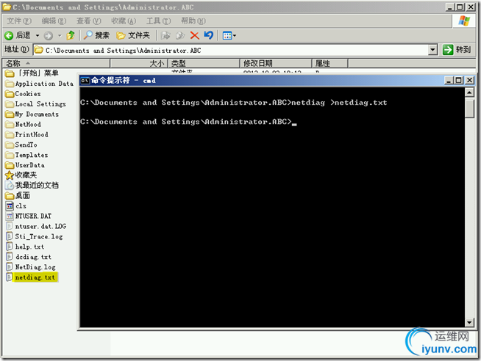Sort by the 类型 column header
Image resolution: width=481 pixels, height=361 pixels.
[204, 63]
